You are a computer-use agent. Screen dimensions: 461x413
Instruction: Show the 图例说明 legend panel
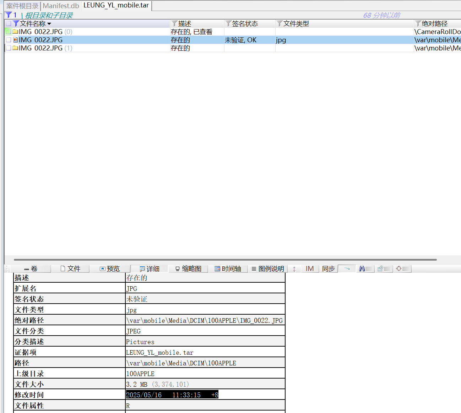coord(267,268)
